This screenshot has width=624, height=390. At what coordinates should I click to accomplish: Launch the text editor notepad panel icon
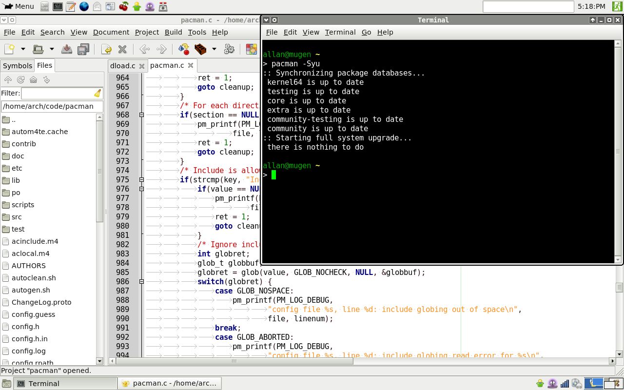(71, 6)
